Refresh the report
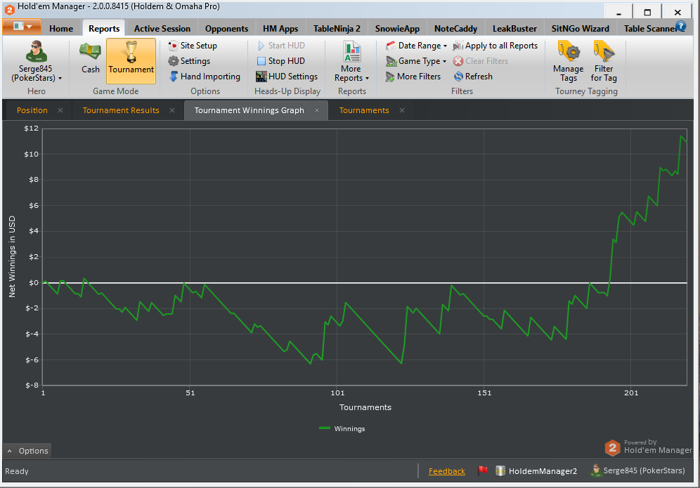This screenshot has width=700, height=488. click(473, 77)
